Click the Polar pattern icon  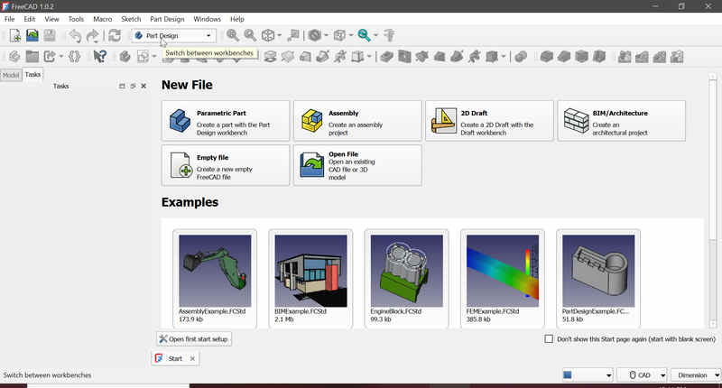[x=660, y=57]
